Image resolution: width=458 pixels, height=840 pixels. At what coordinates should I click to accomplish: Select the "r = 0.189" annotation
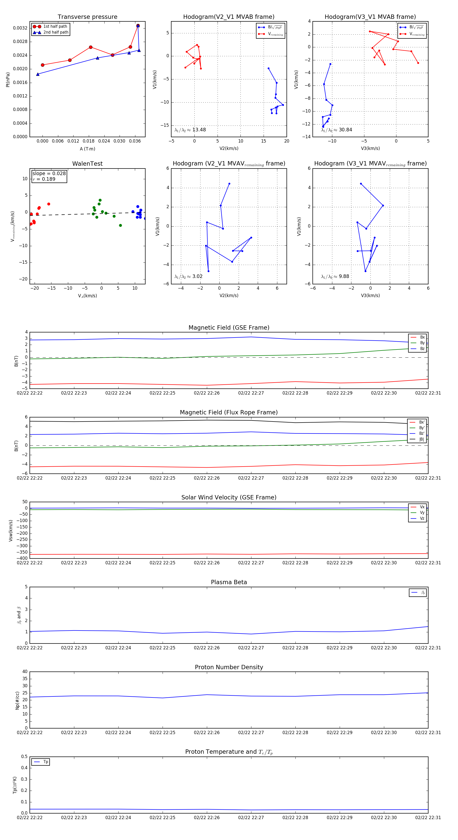click(44, 179)
